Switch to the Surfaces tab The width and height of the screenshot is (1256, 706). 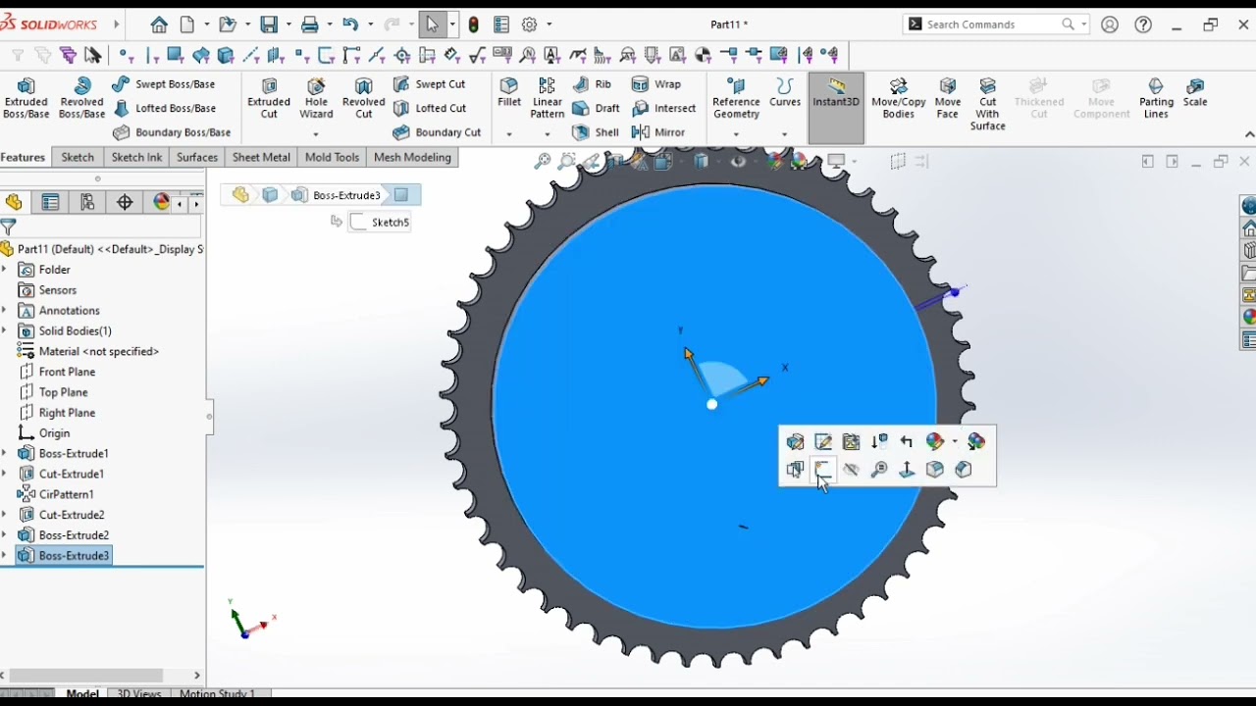196,157
